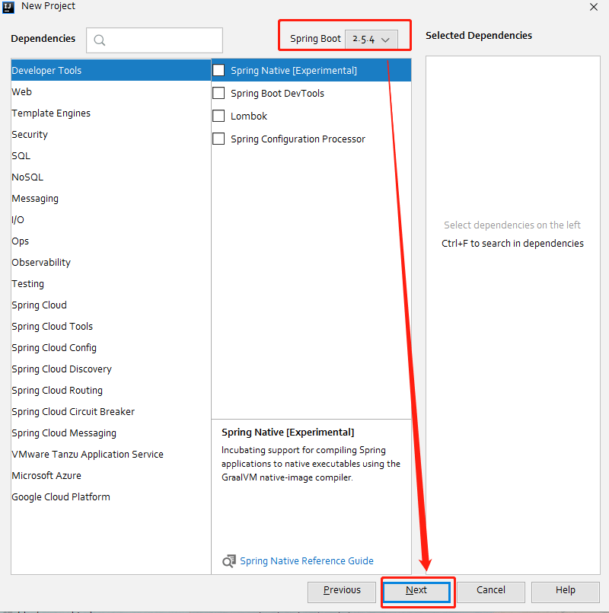609x613 pixels.
Task: Select the Observability category
Action: coord(111,262)
